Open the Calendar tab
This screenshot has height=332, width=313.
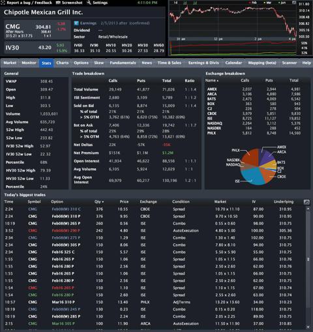233,63
